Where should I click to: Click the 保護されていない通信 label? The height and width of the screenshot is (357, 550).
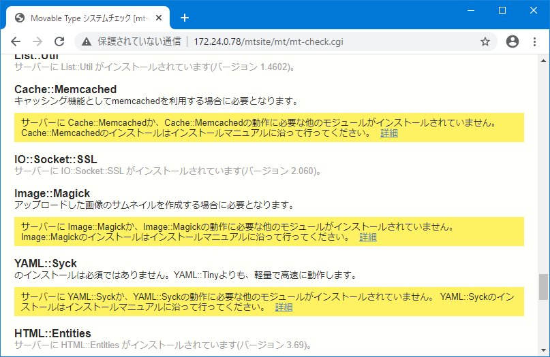[139, 41]
